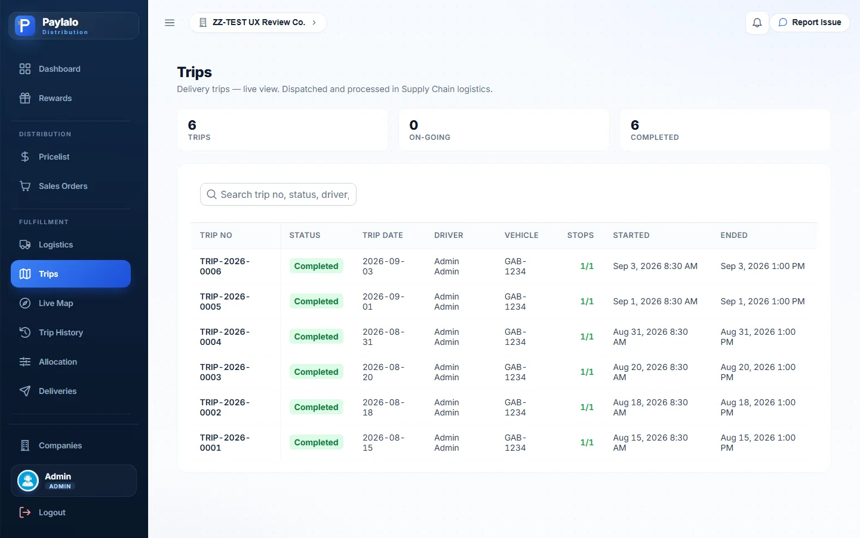The height and width of the screenshot is (538, 860).
Task: Open trip TRIP-2026-0001
Action: (x=225, y=443)
